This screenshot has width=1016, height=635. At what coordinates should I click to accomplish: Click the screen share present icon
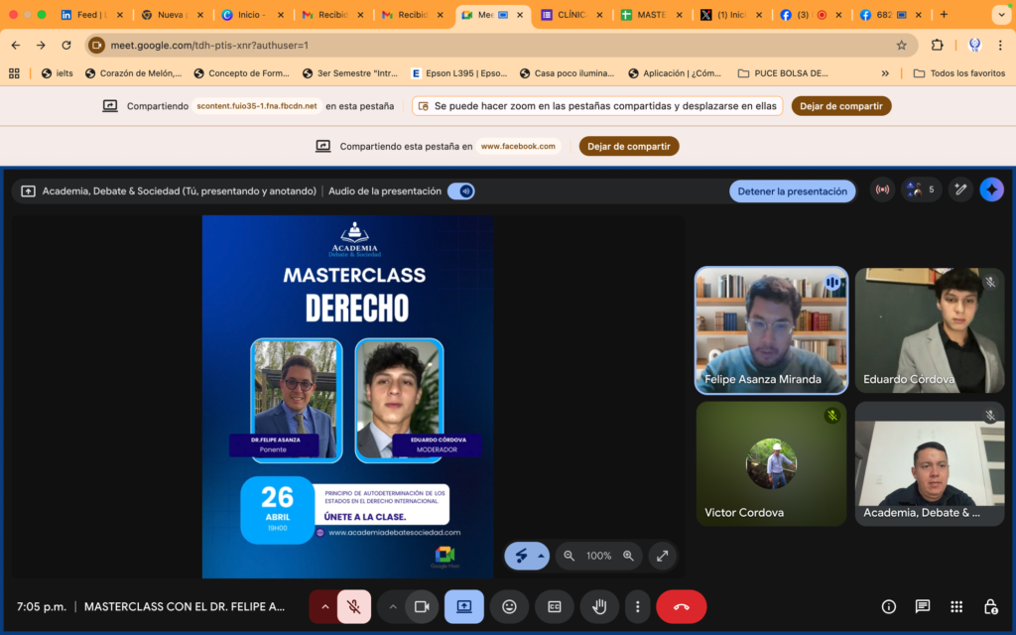coord(463,606)
